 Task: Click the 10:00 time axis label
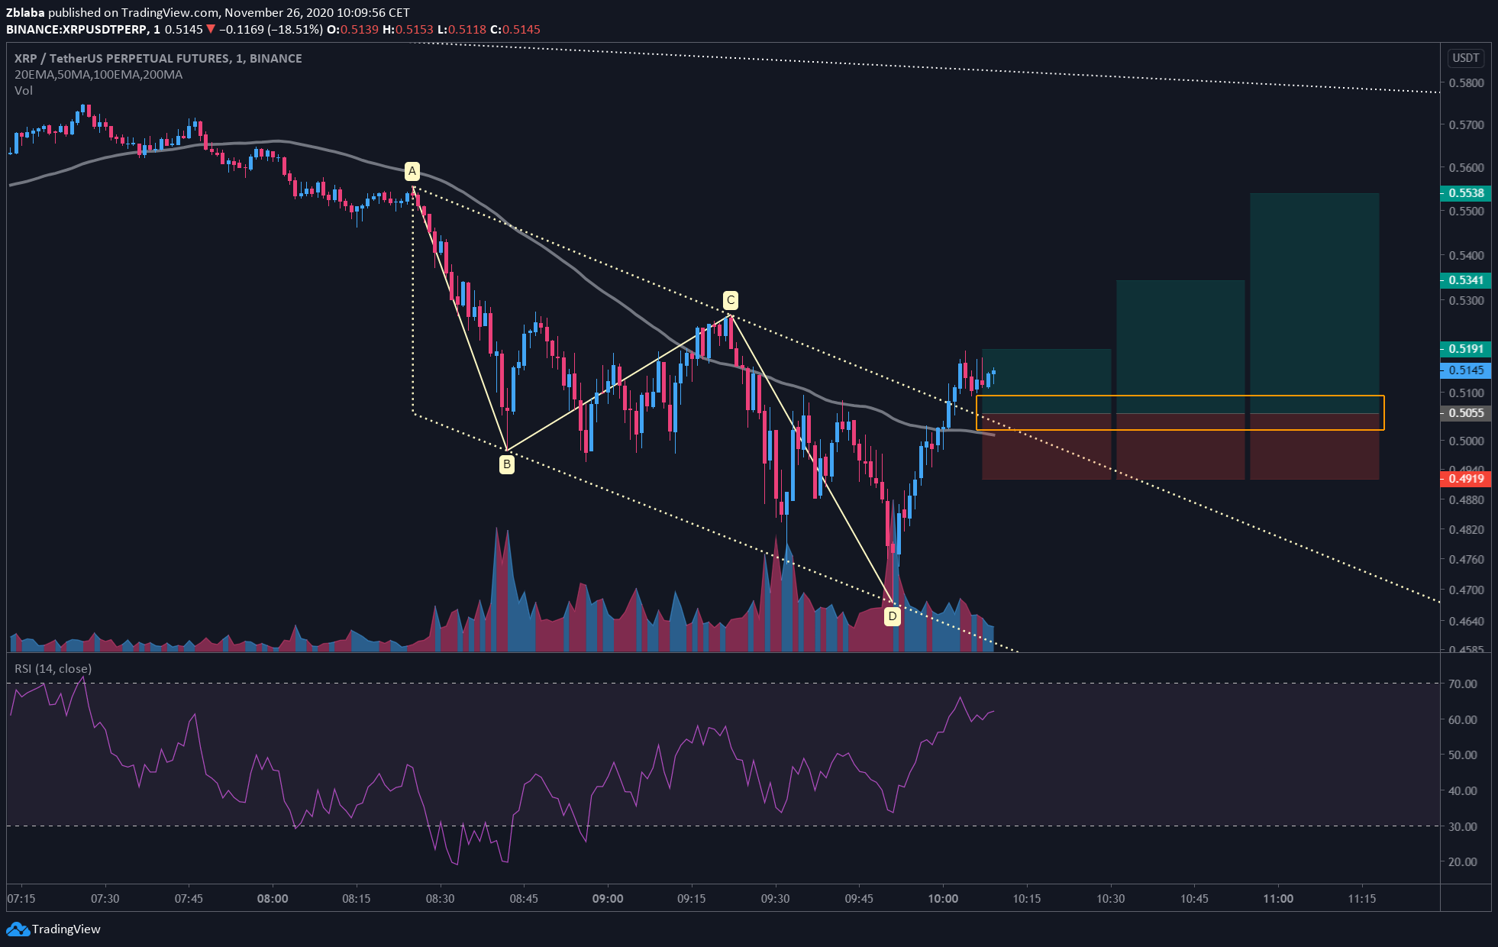(x=943, y=899)
